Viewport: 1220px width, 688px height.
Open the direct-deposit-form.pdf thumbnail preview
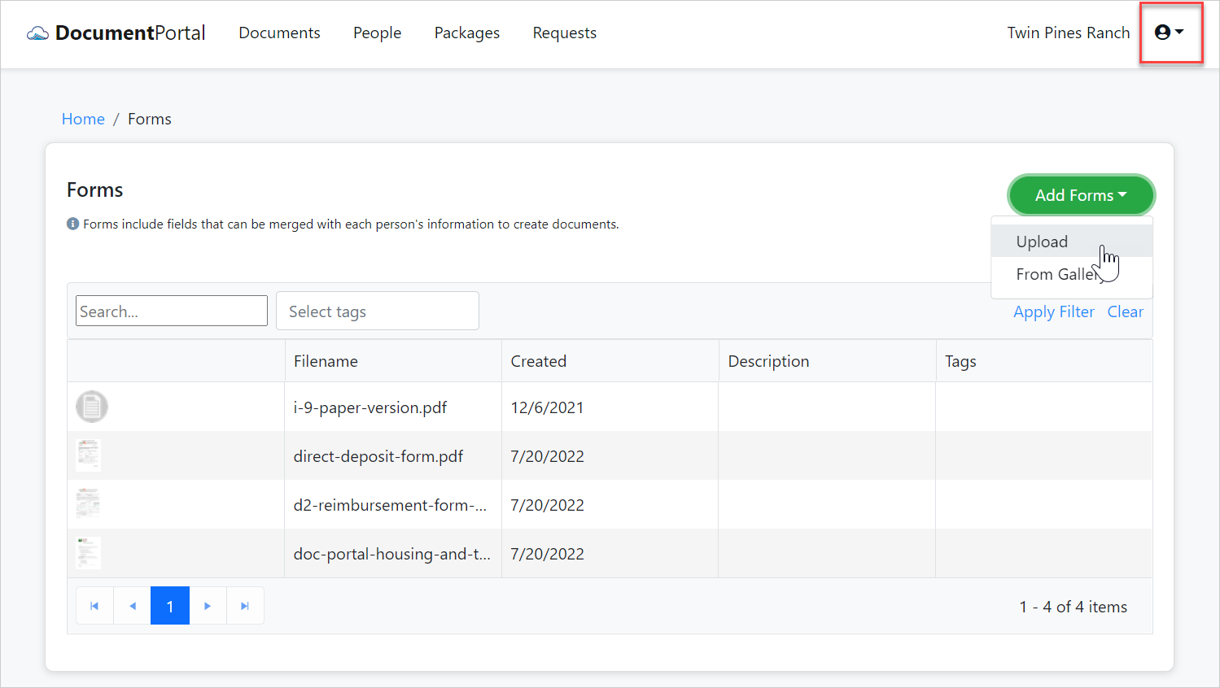88,455
